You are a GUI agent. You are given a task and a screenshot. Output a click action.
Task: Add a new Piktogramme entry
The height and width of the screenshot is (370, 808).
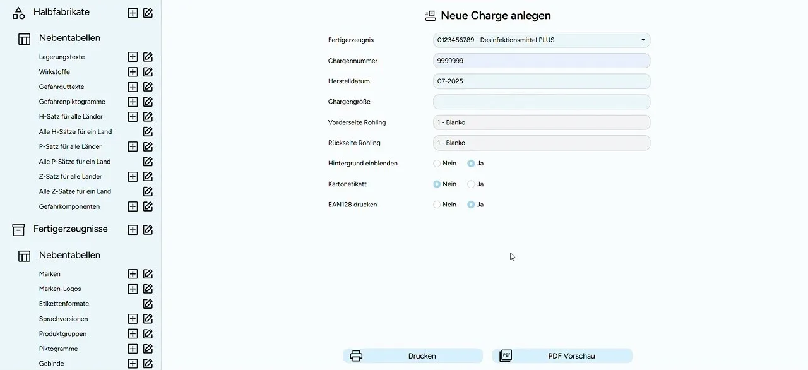(x=133, y=349)
